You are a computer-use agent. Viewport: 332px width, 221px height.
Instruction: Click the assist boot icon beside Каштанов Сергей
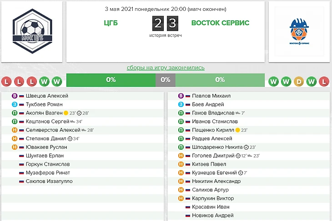[x=72, y=122]
